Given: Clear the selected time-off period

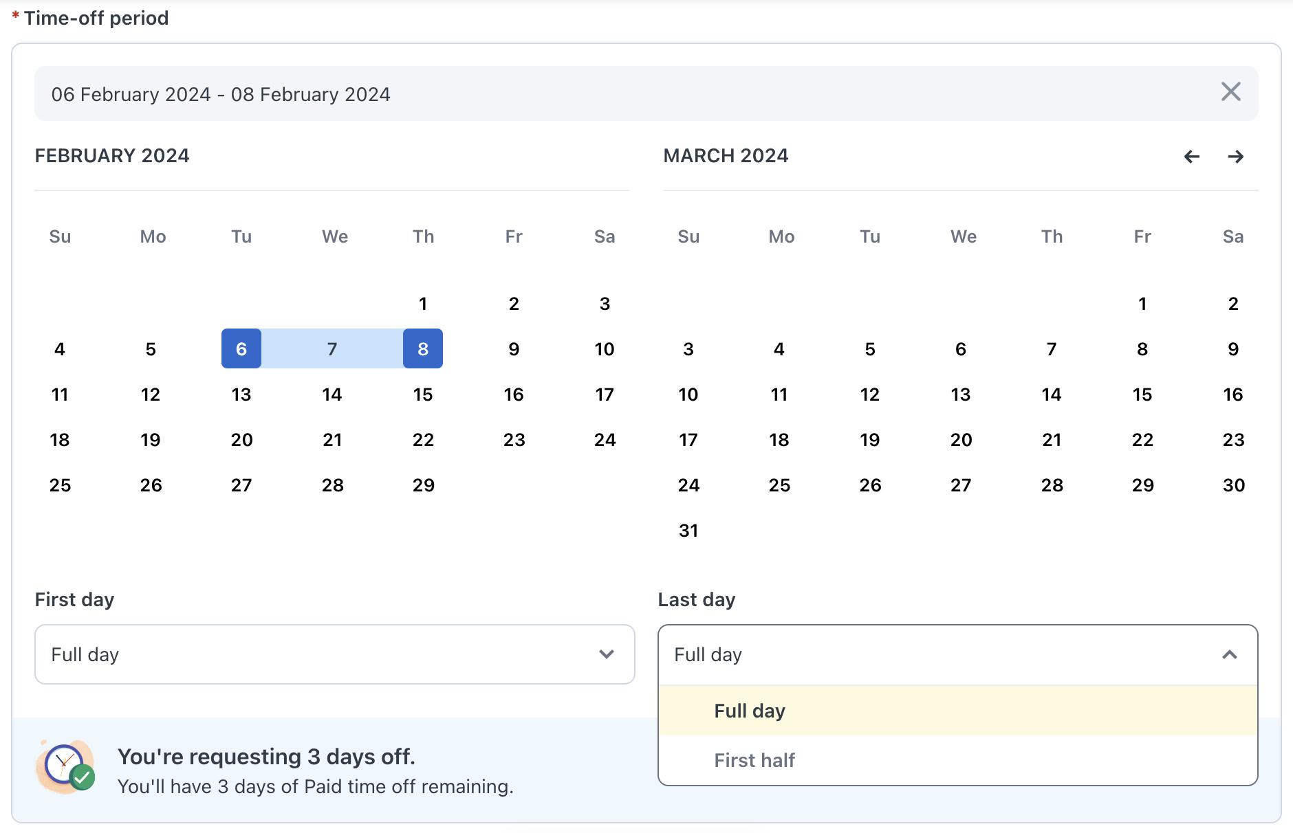Looking at the screenshot, I should [1231, 92].
